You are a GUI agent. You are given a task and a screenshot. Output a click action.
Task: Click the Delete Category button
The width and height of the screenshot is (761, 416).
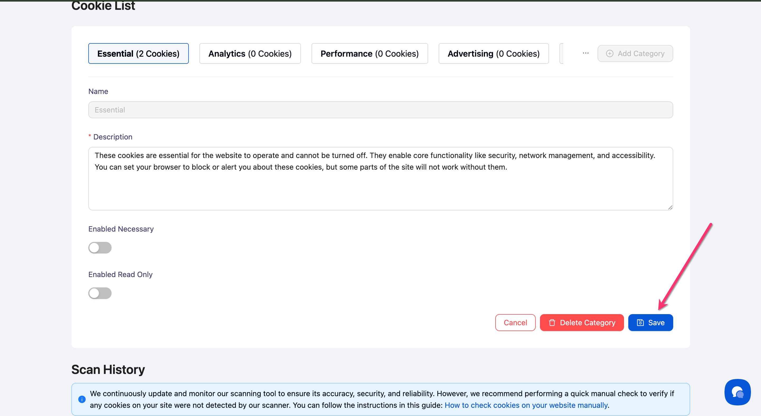pos(582,323)
